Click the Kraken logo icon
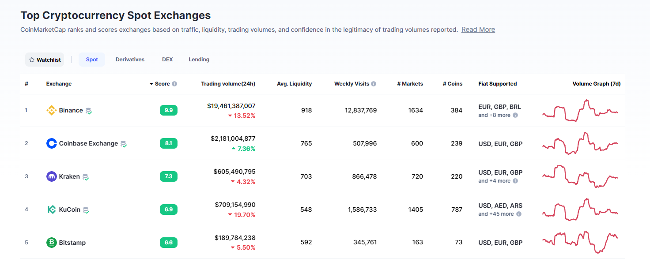650x262 pixels. coord(52,176)
